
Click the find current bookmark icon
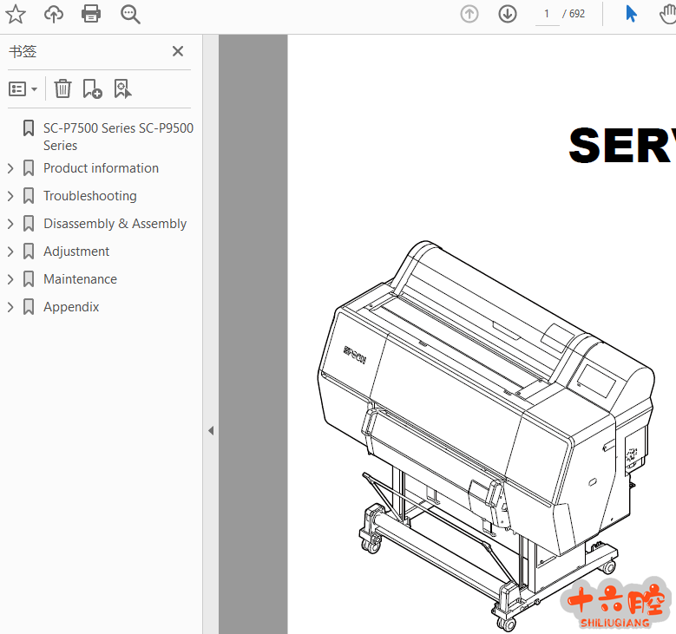click(x=122, y=88)
